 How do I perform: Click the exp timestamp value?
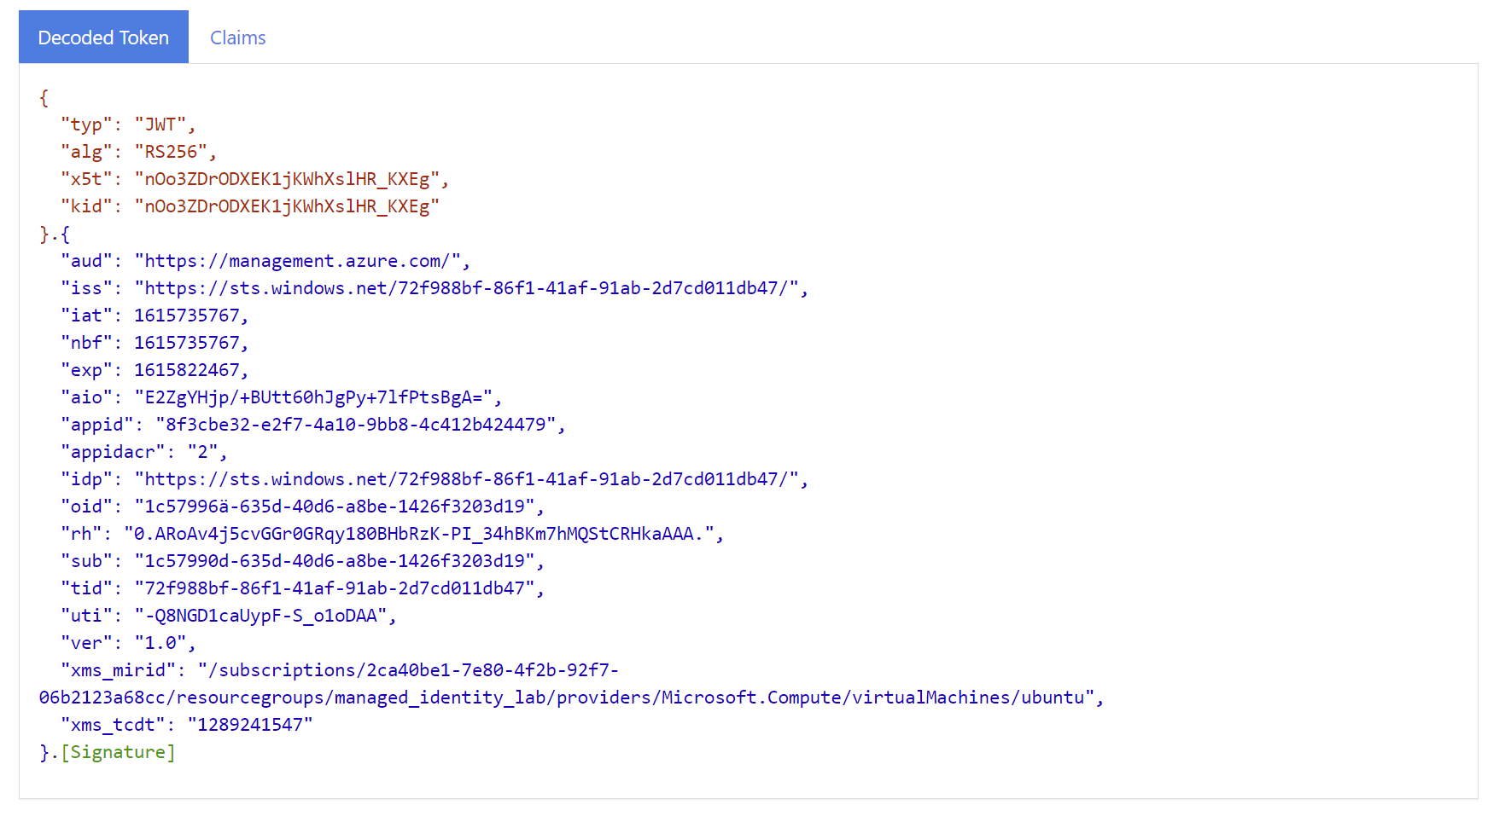190,369
